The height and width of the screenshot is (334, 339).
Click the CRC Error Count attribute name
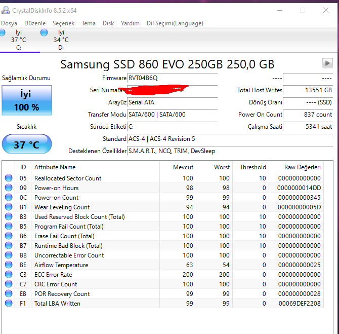(56, 284)
